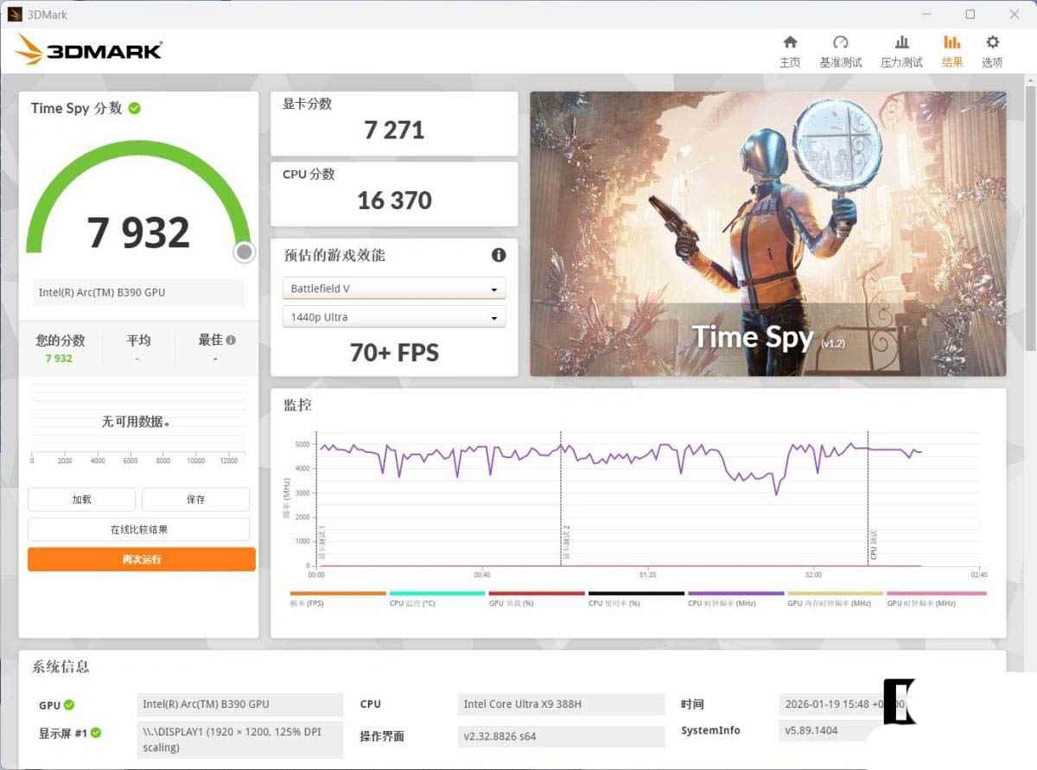
Task: Click 在线比较结果 compare online button
Action: 138,530
